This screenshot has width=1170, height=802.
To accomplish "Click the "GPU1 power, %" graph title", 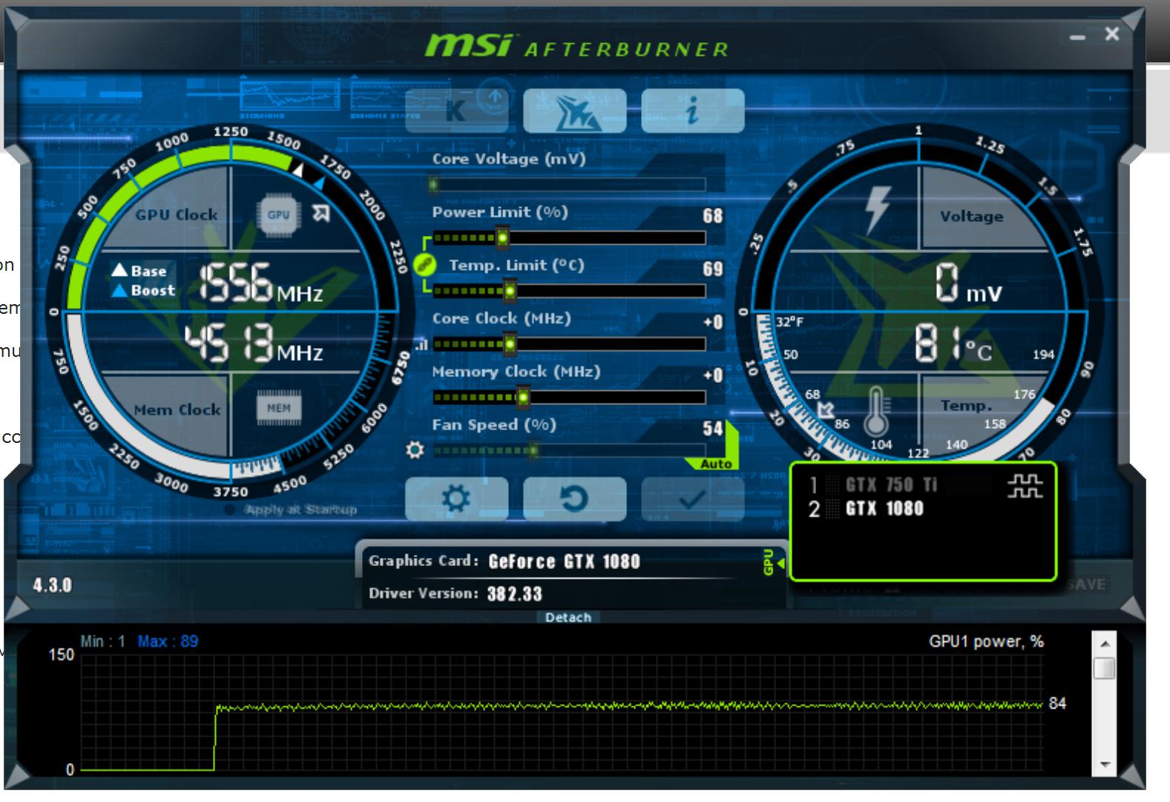I will coord(986,642).
